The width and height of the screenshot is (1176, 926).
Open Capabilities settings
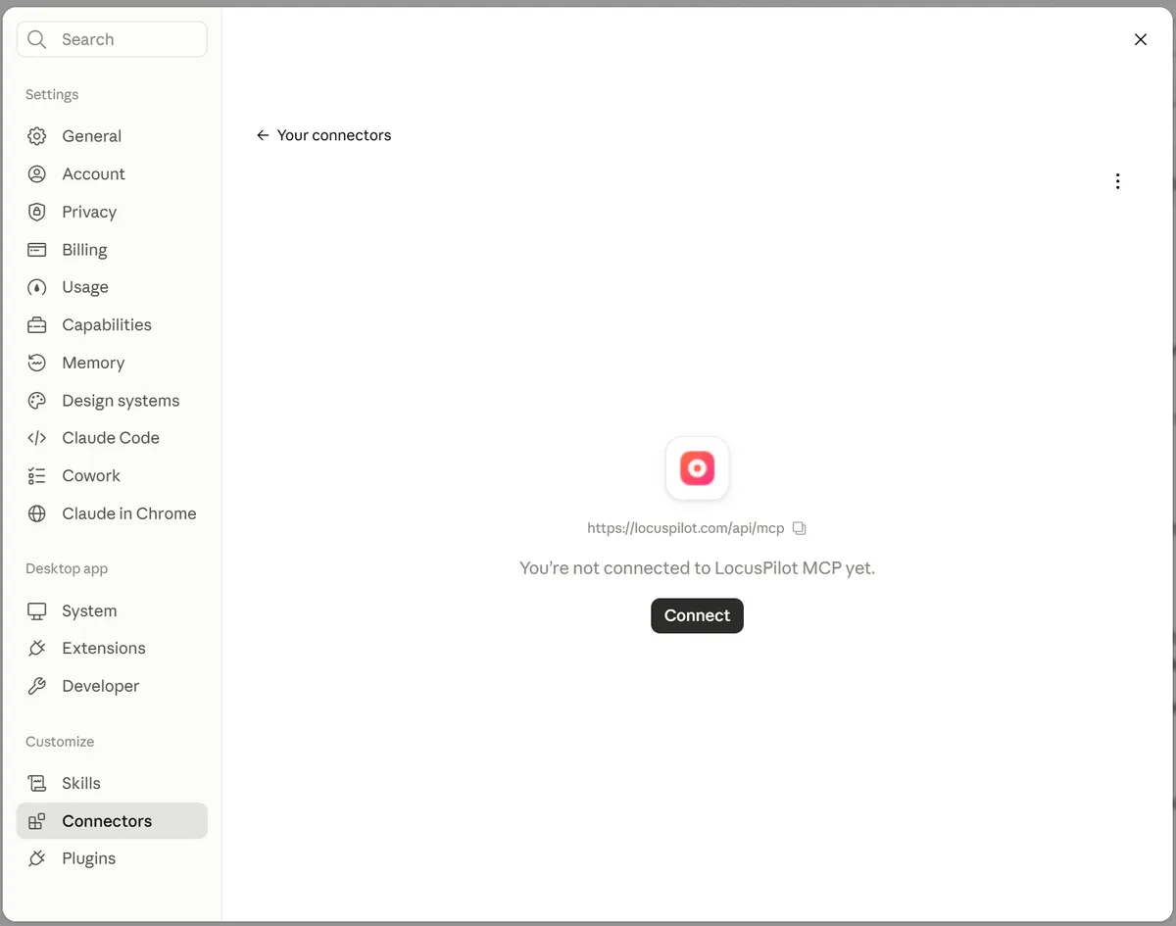(x=112, y=325)
